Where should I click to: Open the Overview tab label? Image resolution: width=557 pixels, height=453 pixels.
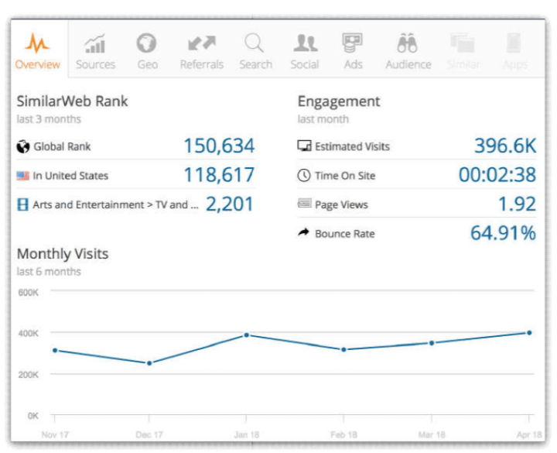(37, 64)
